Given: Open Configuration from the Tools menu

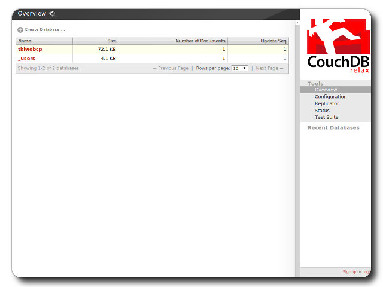Looking at the screenshot, I should (x=330, y=97).
